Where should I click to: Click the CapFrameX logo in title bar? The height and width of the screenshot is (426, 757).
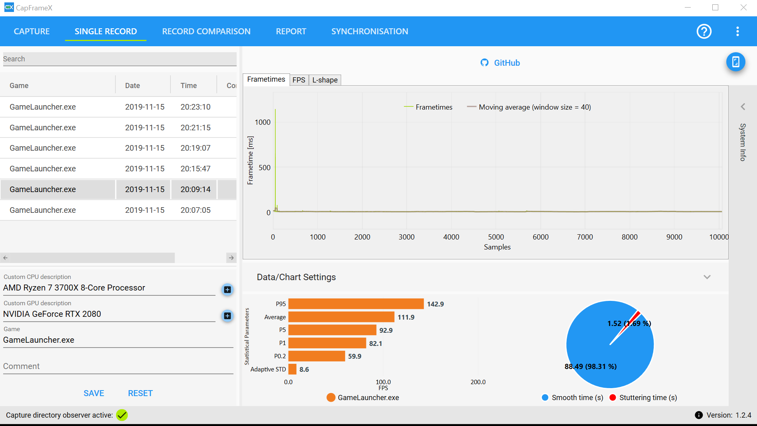click(x=9, y=8)
